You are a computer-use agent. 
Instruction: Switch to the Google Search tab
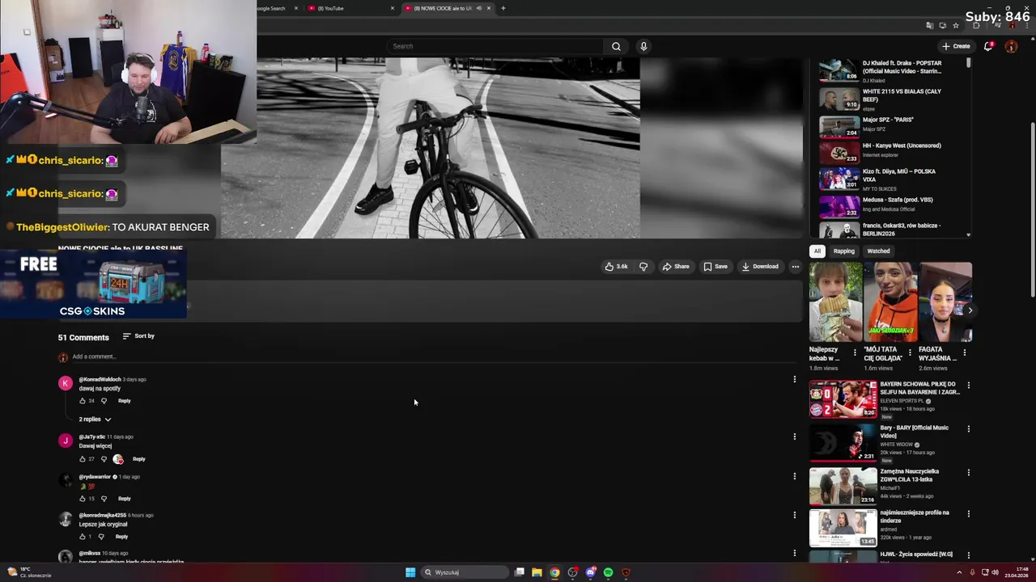click(x=275, y=8)
